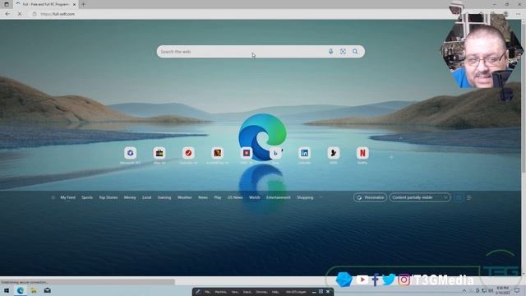Open a new tab plus button
Viewport: 526px width, 296px height.
[x=83, y=4]
